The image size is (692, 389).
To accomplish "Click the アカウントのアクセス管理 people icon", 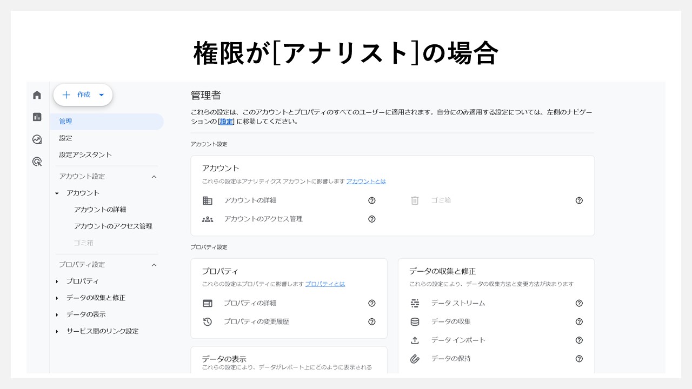I will pyautogui.click(x=208, y=219).
